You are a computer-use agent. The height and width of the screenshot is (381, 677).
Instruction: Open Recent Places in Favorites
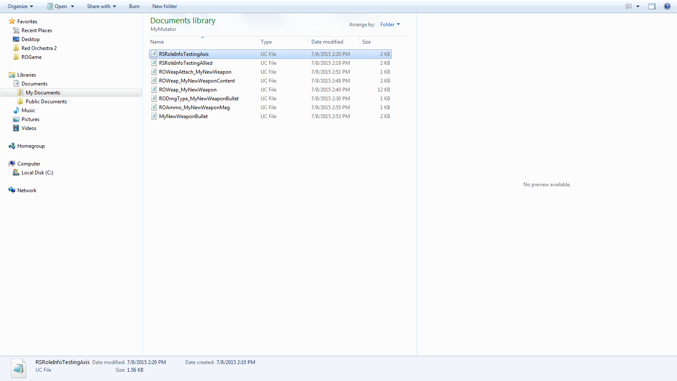click(37, 30)
